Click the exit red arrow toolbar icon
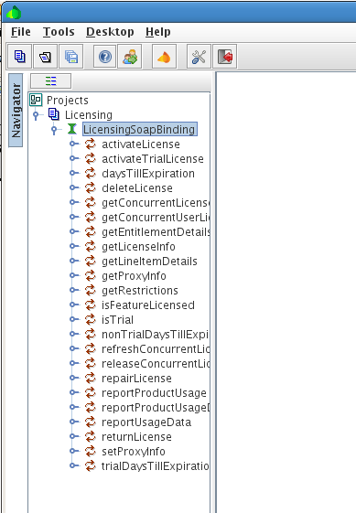The image size is (356, 513). click(x=224, y=57)
